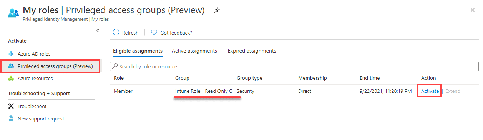
Task: Click the Security group type cell
Action: [x=246, y=91]
